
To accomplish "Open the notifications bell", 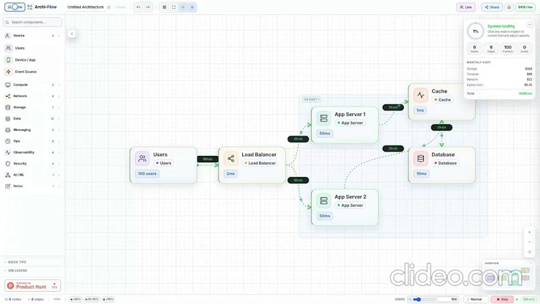I will click(509, 7).
